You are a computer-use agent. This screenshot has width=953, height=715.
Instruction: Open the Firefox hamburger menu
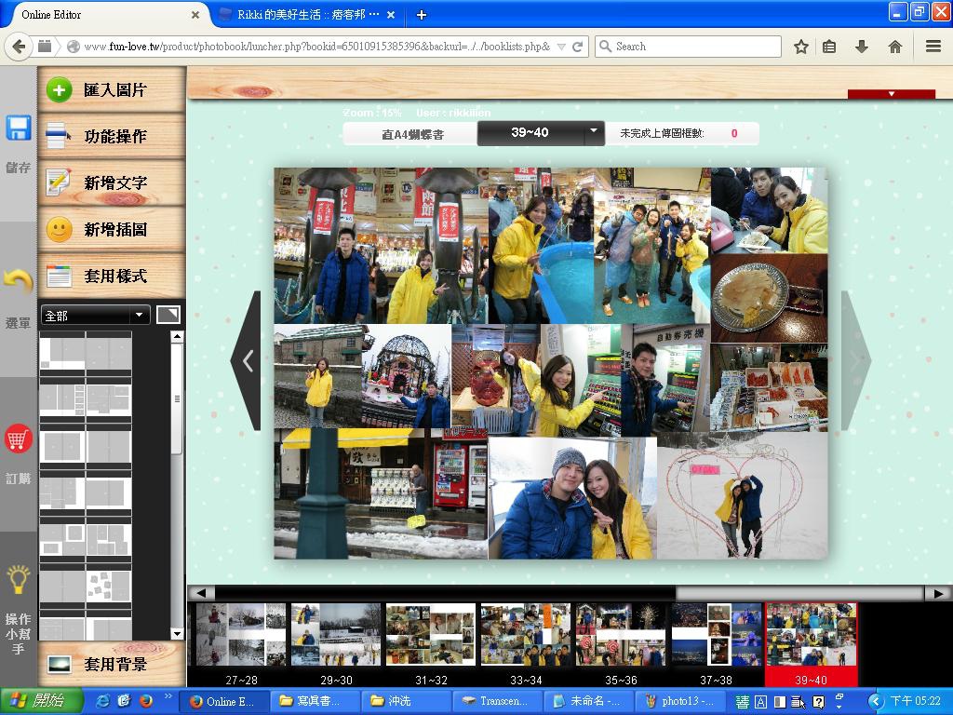[x=933, y=47]
